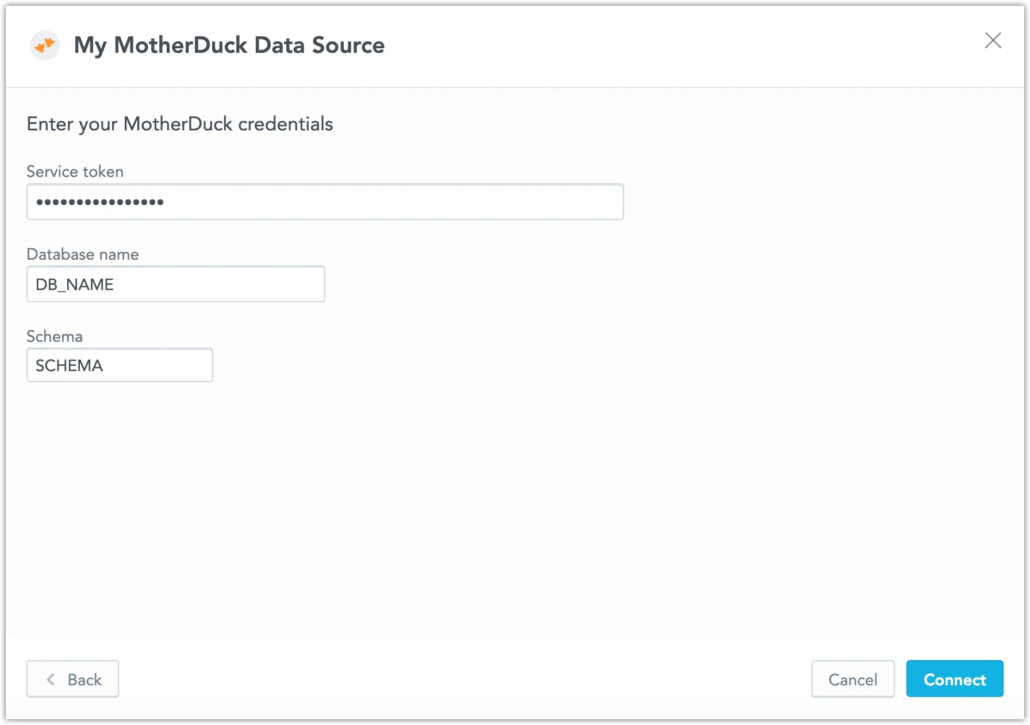Click the Schema label above its input
Viewport: 1030px width, 725px height.
(x=54, y=336)
